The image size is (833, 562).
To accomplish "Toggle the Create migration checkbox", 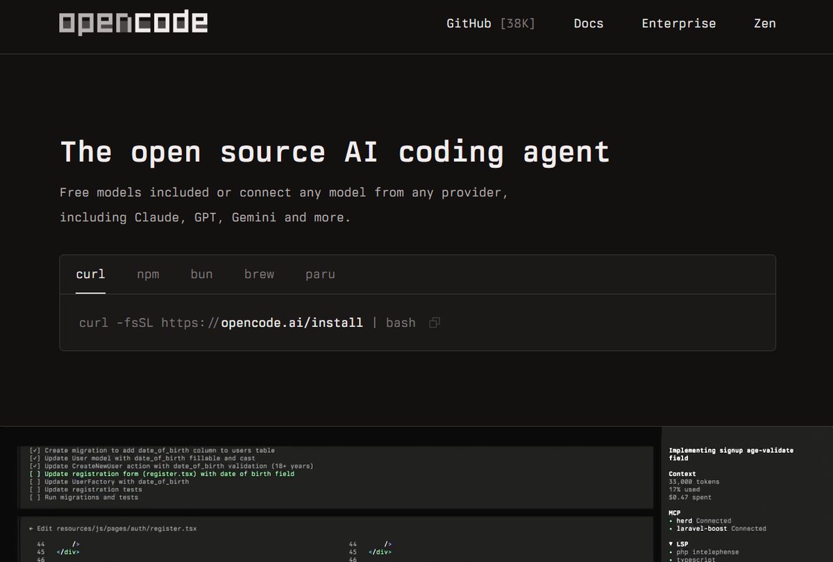I will pos(35,450).
